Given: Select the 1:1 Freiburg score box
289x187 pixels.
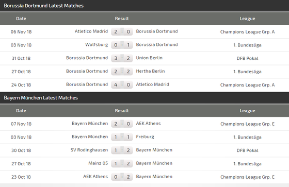Looking at the screenshot, I should 122,137.
